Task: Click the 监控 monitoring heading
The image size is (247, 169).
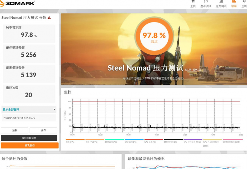Action: click(x=68, y=92)
